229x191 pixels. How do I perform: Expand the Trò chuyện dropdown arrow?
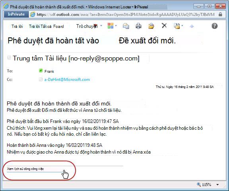[x=101, y=26]
